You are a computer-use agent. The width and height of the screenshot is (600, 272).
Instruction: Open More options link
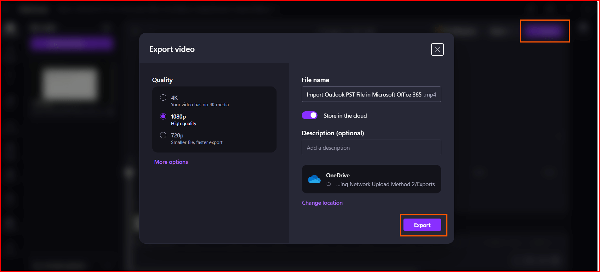(171, 162)
